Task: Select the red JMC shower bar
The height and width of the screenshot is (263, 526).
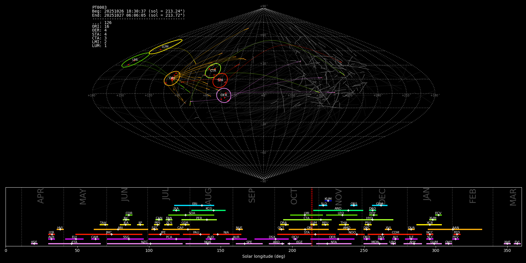Action: (109, 234)
